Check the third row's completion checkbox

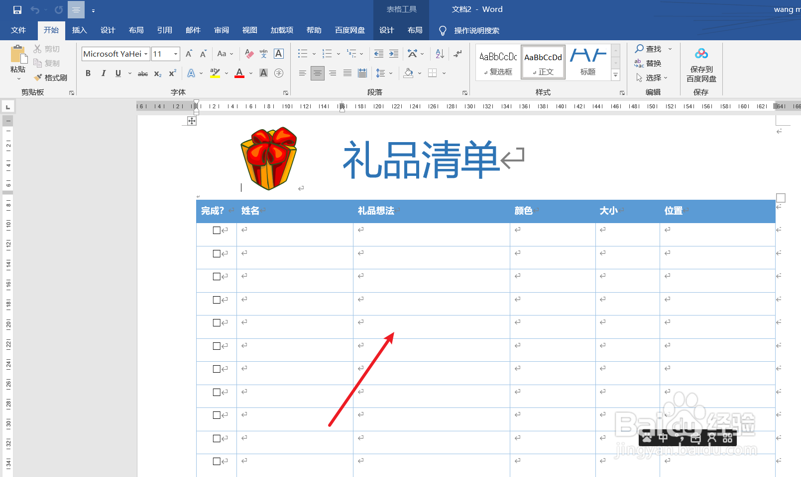click(x=217, y=276)
